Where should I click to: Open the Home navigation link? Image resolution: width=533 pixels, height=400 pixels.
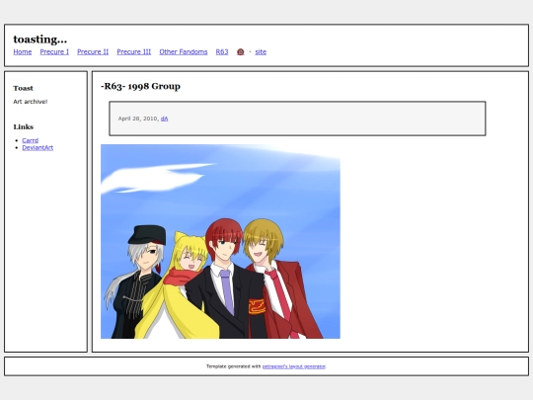[x=23, y=51]
